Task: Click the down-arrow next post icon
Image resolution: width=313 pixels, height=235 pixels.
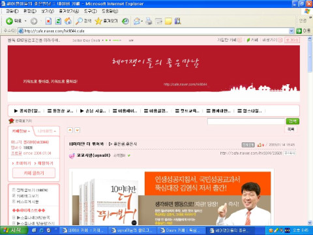Action: click(x=77, y=130)
